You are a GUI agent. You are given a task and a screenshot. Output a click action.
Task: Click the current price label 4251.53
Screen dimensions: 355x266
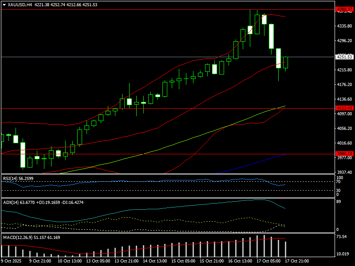tap(344, 57)
